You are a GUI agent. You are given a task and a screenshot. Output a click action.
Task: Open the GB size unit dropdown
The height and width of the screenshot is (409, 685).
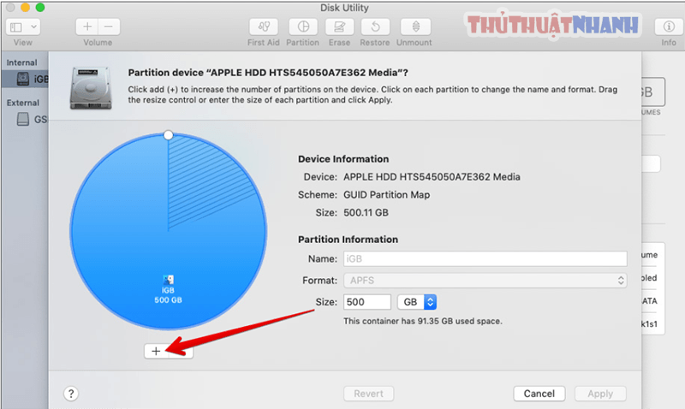click(x=417, y=302)
